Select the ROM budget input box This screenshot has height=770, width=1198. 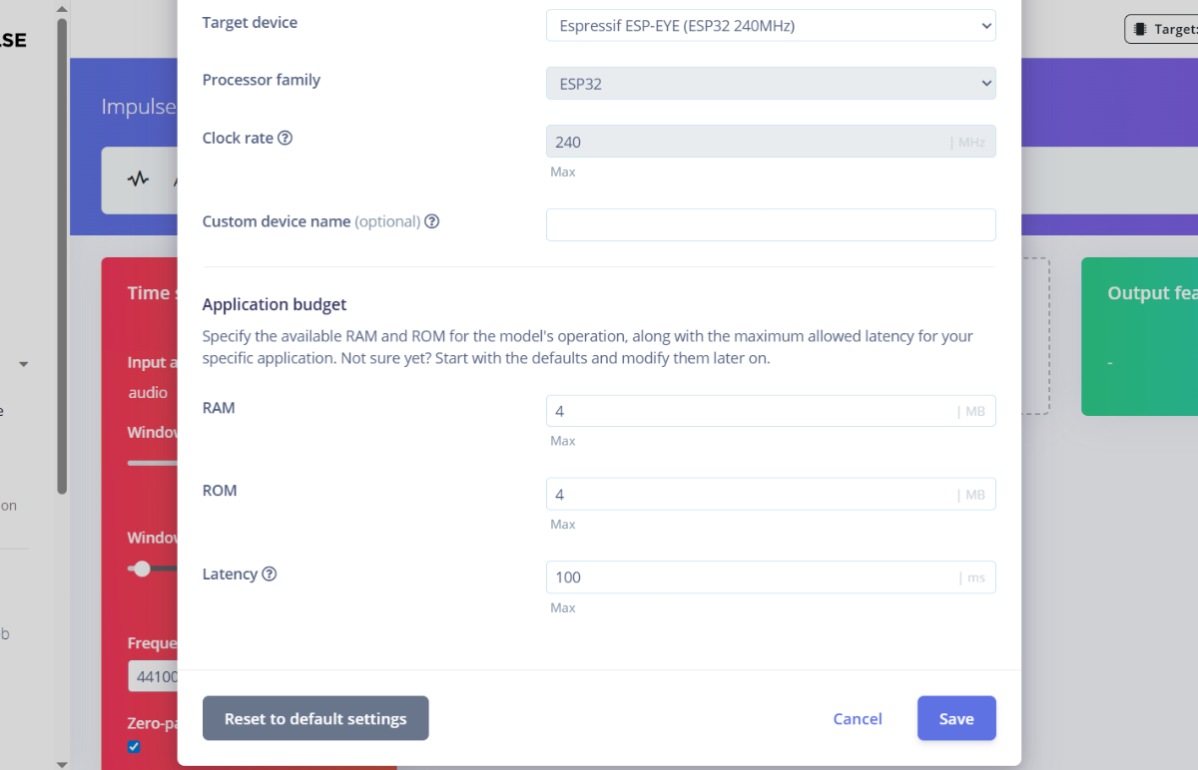[x=749, y=494]
